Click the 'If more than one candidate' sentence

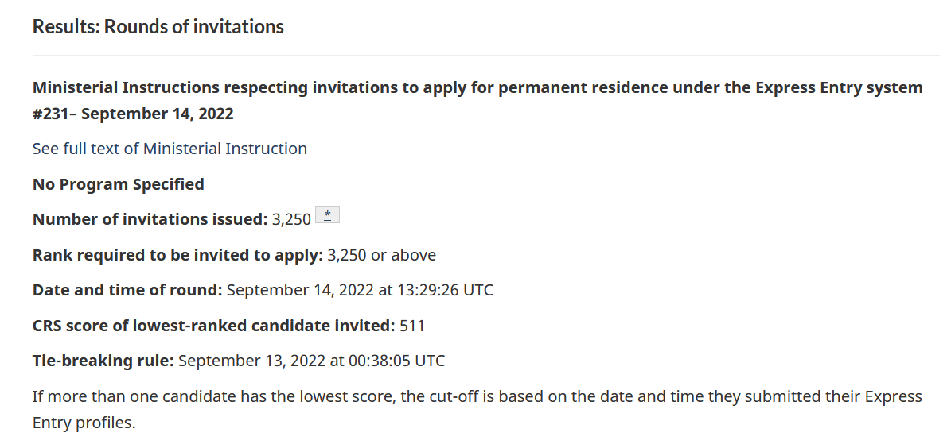pos(398,396)
